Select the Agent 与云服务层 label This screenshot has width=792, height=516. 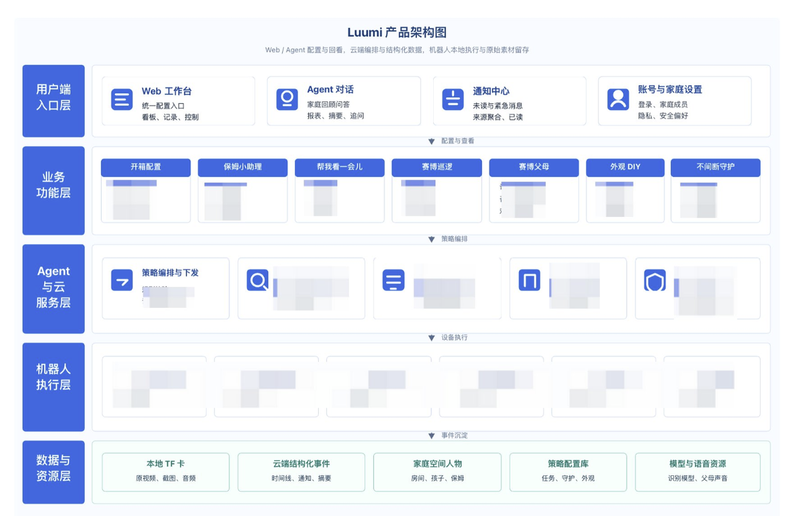click(x=54, y=289)
